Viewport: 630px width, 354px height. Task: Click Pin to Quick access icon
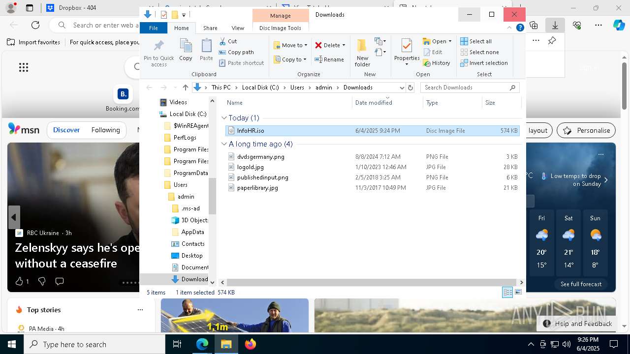[x=158, y=54]
